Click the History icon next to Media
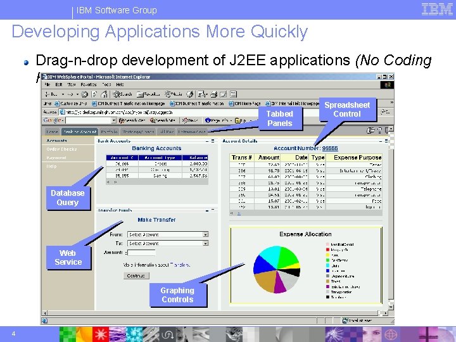 (x=189, y=94)
